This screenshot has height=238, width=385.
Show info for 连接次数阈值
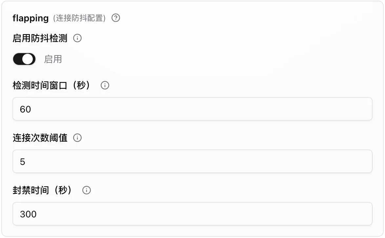(x=77, y=138)
